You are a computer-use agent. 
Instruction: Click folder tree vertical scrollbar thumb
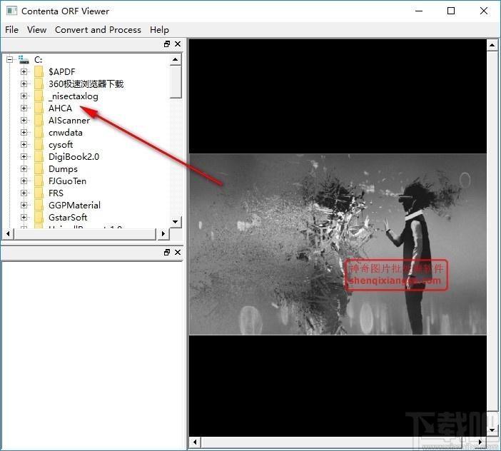176,81
